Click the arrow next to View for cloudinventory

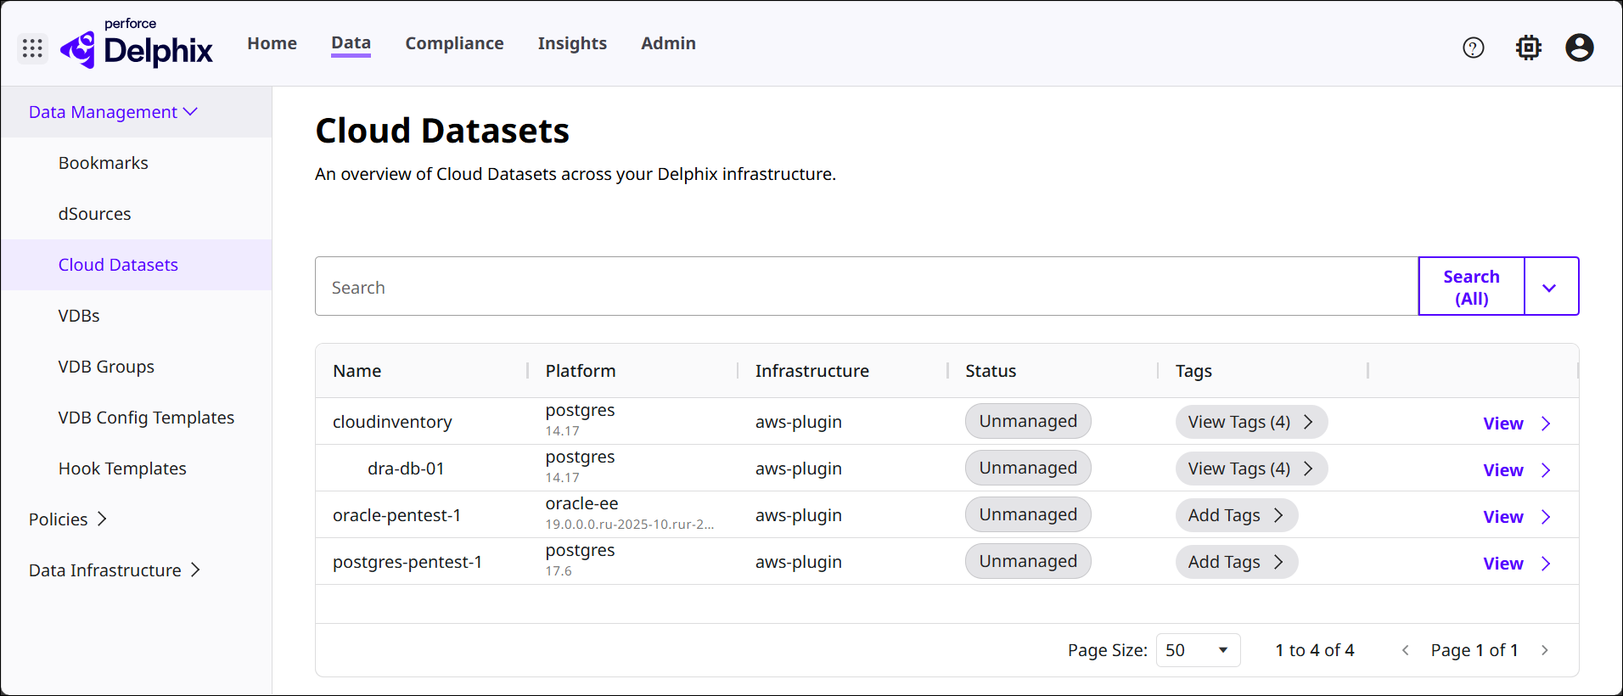(x=1546, y=424)
